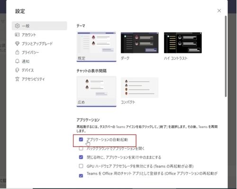Screen dimensions: 237x189
Task: Select the 既定 theme thumbnail
Action: pos(96,46)
